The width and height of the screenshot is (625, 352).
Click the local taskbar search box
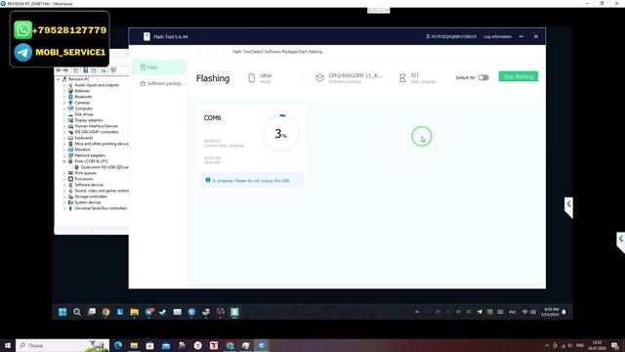click(62, 345)
